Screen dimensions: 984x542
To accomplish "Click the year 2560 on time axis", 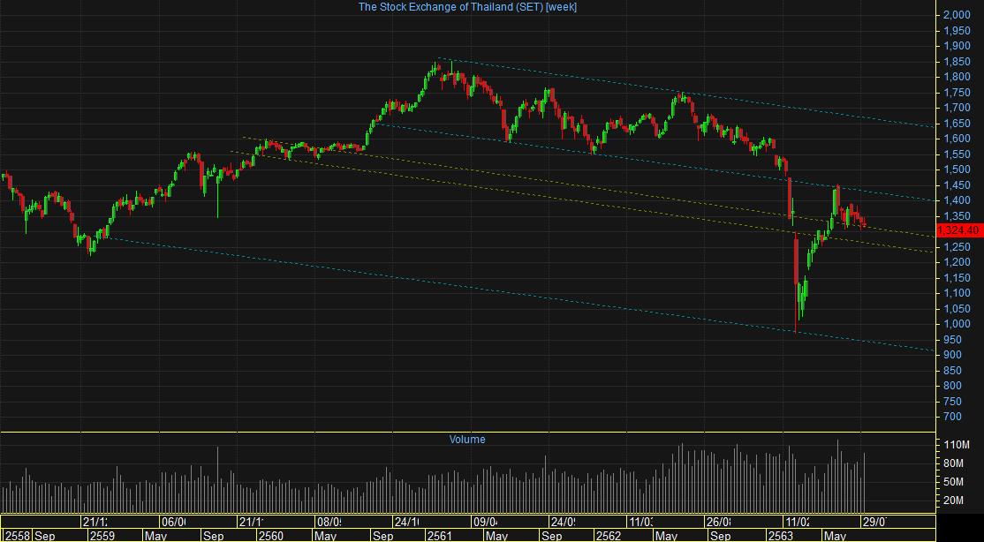I will point(271,536).
